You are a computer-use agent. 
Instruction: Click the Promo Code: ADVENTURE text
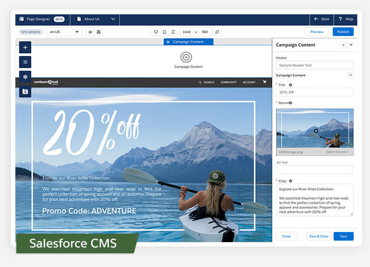click(89, 211)
